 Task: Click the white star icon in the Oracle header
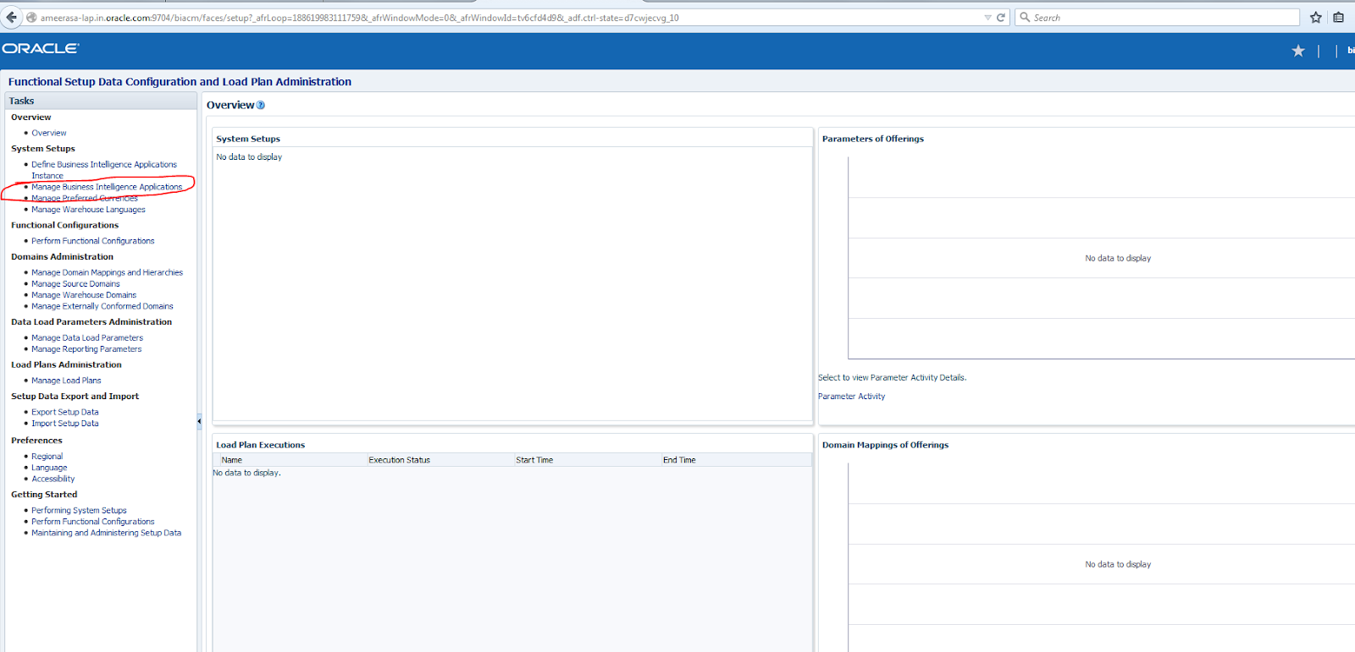tap(1298, 51)
